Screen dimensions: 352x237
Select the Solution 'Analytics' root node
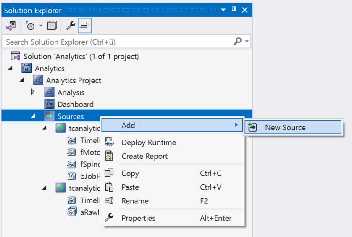pos(81,57)
